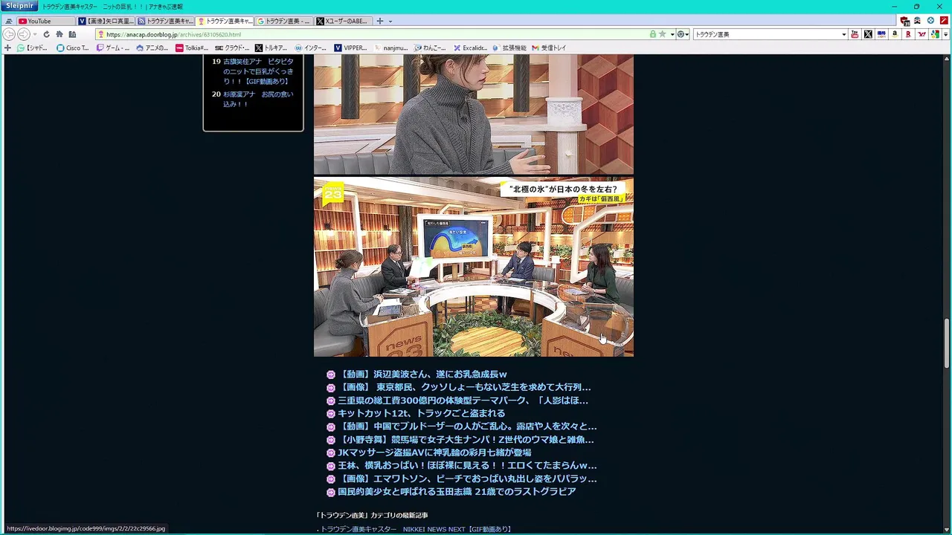The height and width of the screenshot is (535, 952).
Task: Search with the kakaku.com engine icon
Action: pos(881,34)
